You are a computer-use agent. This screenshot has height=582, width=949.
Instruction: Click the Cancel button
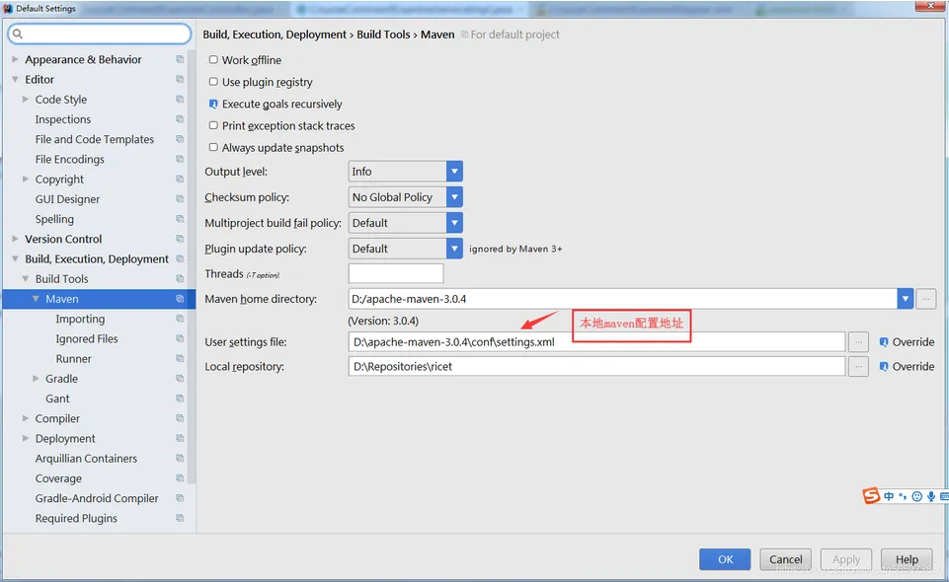(786, 559)
